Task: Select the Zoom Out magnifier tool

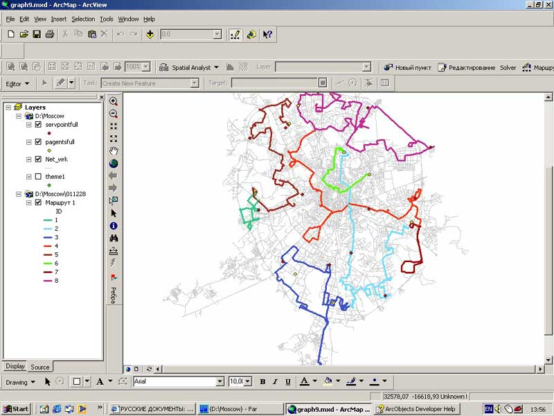Action: (x=114, y=114)
